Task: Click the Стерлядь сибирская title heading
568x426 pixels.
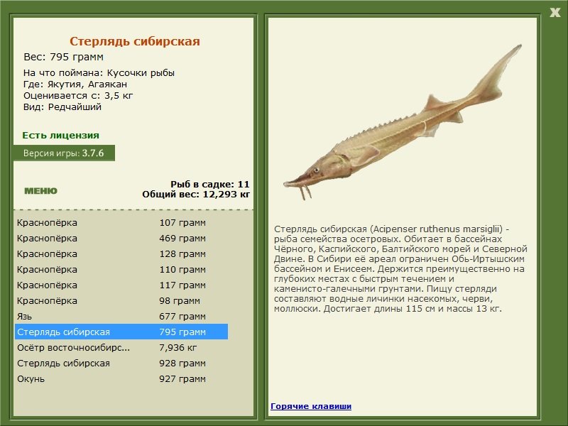Action: pos(134,42)
